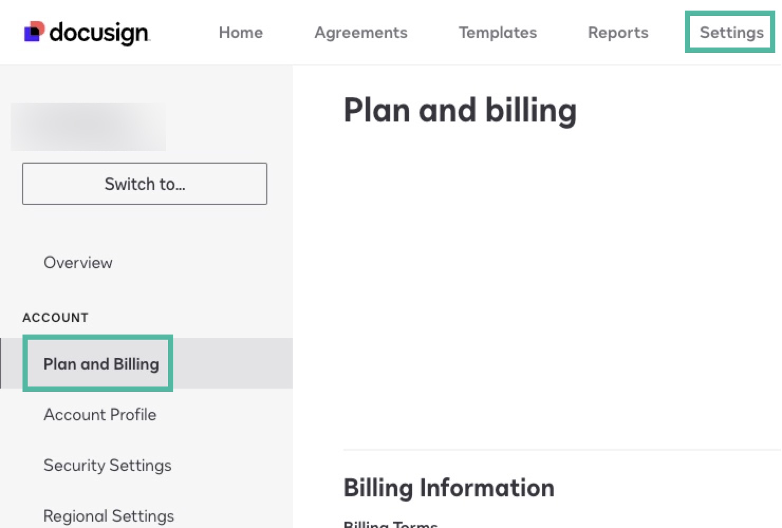The width and height of the screenshot is (782, 528).
Task: Click the blurred account name area
Action: click(88, 127)
